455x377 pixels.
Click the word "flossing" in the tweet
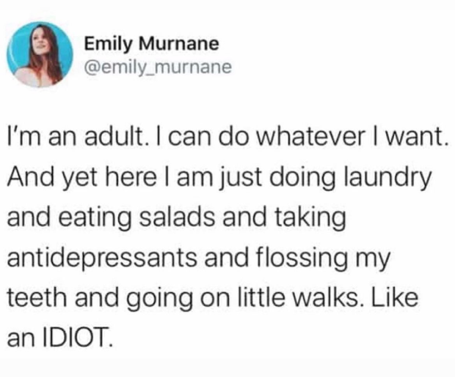pyautogui.click(x=301, y=259)
